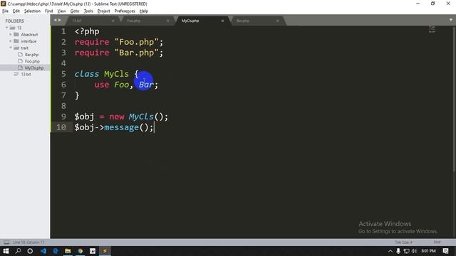Image resolution: width=456 pixels, height=256 pixels.
Task: Expand the Abastract folder arrow
Action: point(11,34)
